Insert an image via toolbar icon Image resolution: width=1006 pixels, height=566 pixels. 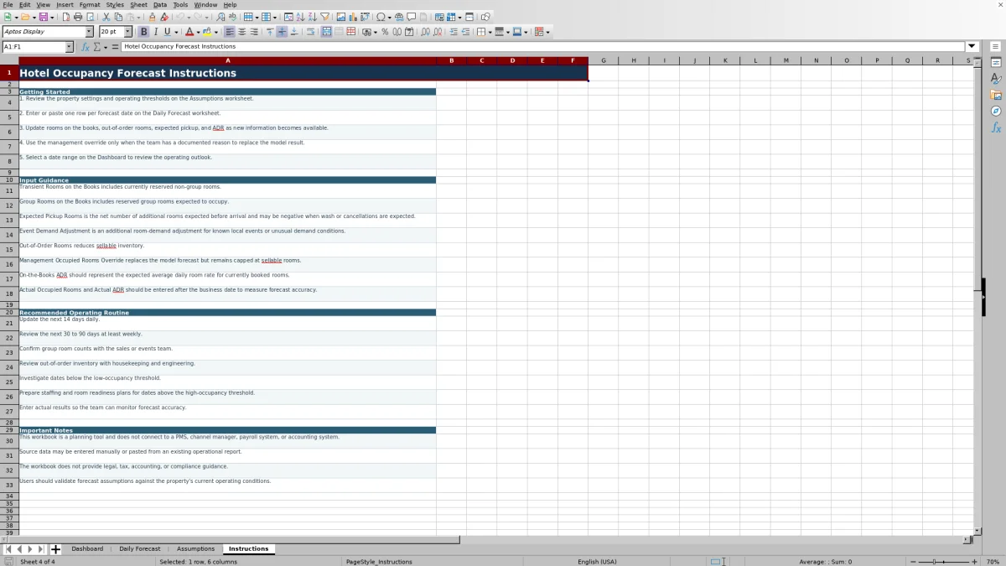[341, 17]
